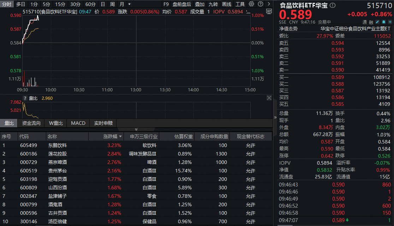The width and height of the screenshot is (394, 226).
Task: Expand the toolbar overflow right arrow
Action: point(269,4)
